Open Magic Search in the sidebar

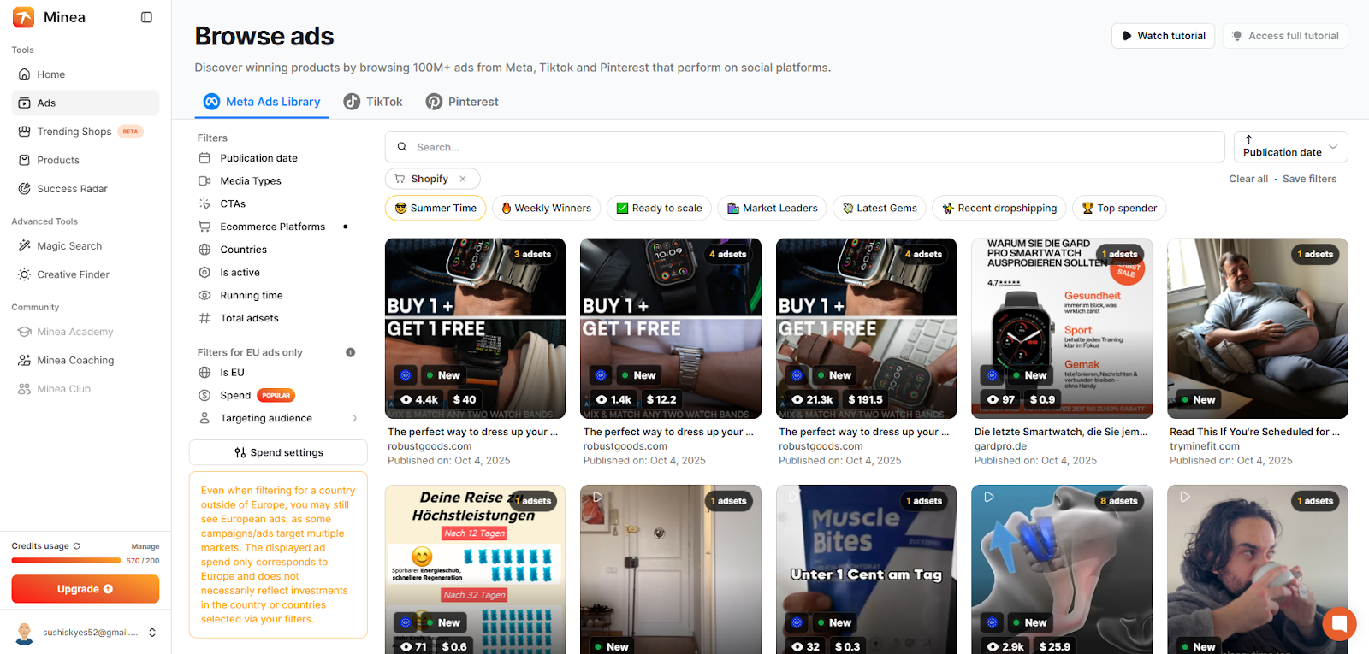coord(69,246)
